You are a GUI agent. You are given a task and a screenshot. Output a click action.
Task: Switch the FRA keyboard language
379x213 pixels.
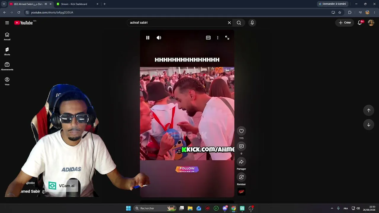point(346,208)
